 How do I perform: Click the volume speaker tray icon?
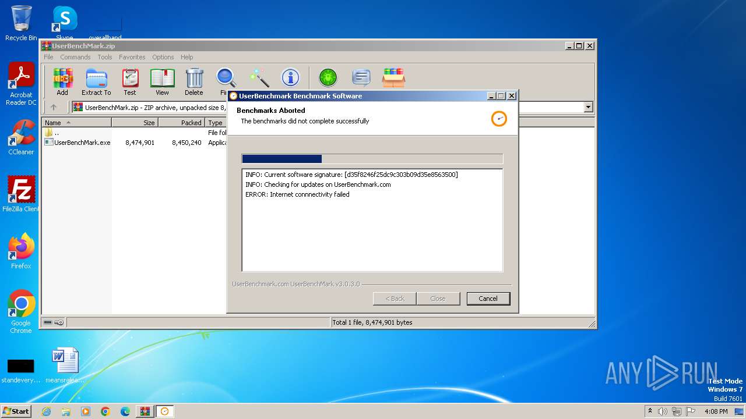pyautogui.click(x=663, y=411)
